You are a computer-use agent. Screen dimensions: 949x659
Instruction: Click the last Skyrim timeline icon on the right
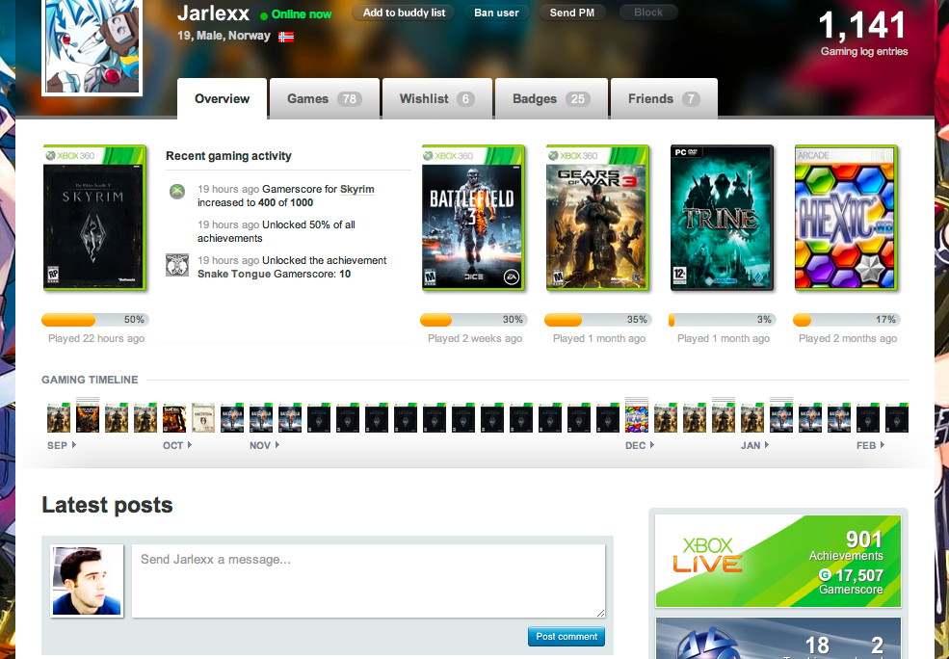[897, 418]
